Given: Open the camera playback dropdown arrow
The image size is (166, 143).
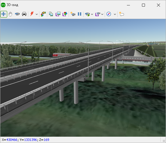Looking at the screenshot, I should coord(92,14).
